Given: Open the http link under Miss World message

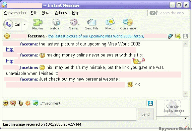Looking at the screenshot, I should coord(10,49).
